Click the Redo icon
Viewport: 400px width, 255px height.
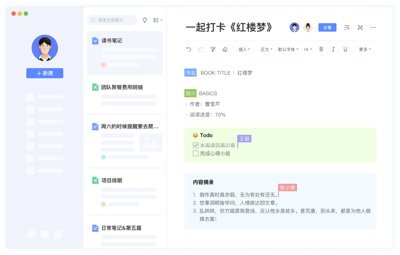[201, 49]
